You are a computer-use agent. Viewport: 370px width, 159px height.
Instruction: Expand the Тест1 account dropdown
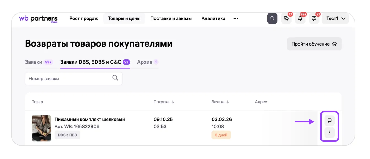click(x=335, y=18)
